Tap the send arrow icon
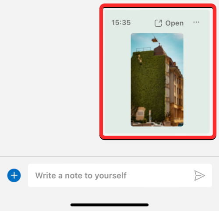Screen dimensions: 219x211 pos(200,176)
